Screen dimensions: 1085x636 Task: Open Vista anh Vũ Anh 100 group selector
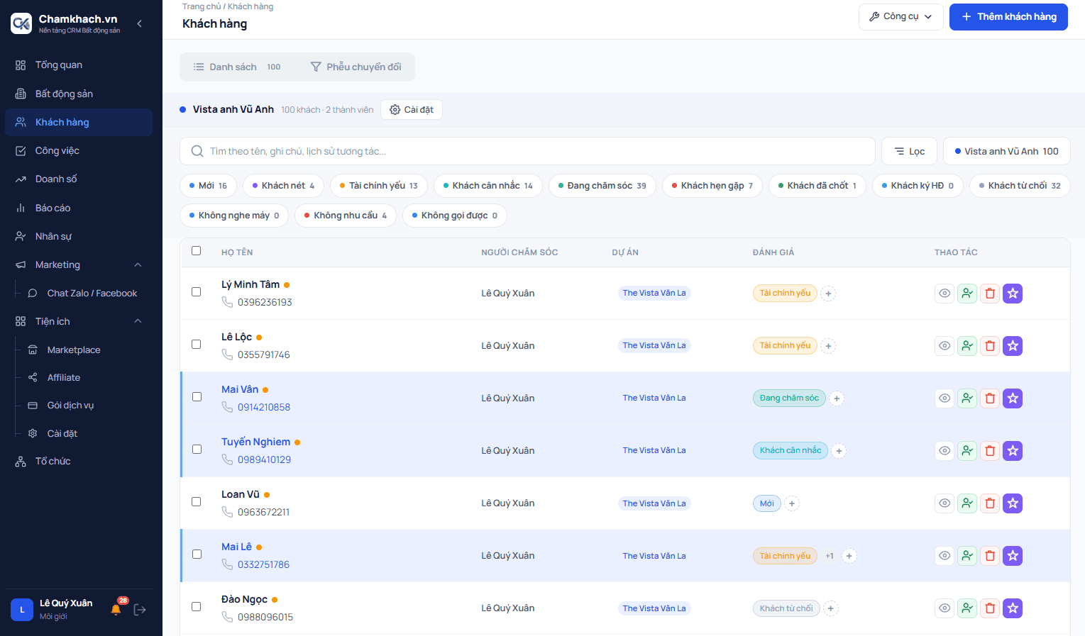coord(1006,152)
